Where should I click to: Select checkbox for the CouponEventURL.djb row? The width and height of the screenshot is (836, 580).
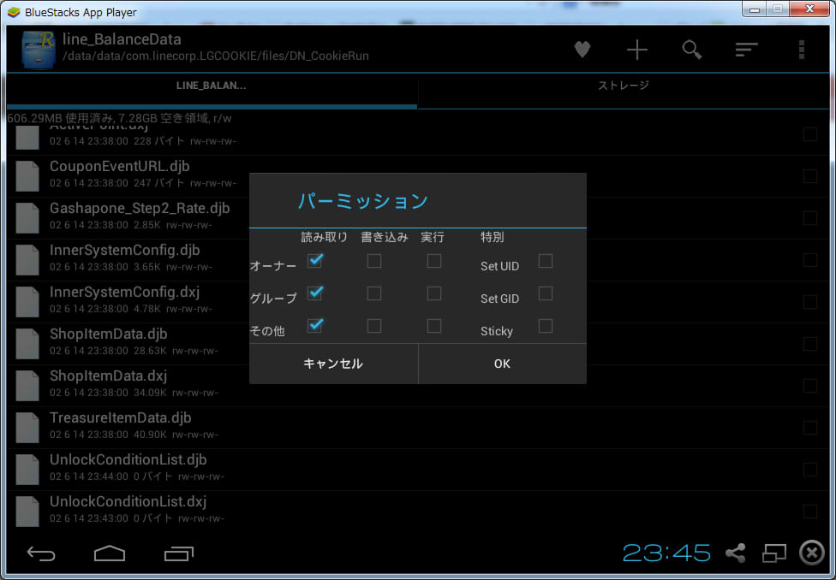click(x=810, y=176)
